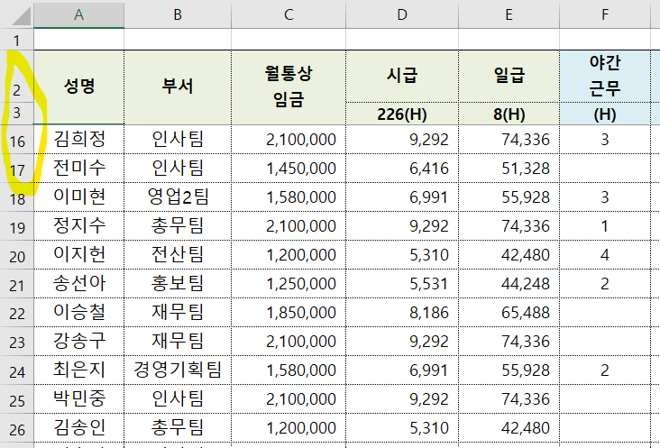The height and width of the screenshot is (448, 660).
Task: Click the 8(H) cell
Action: tap(509, 114)
